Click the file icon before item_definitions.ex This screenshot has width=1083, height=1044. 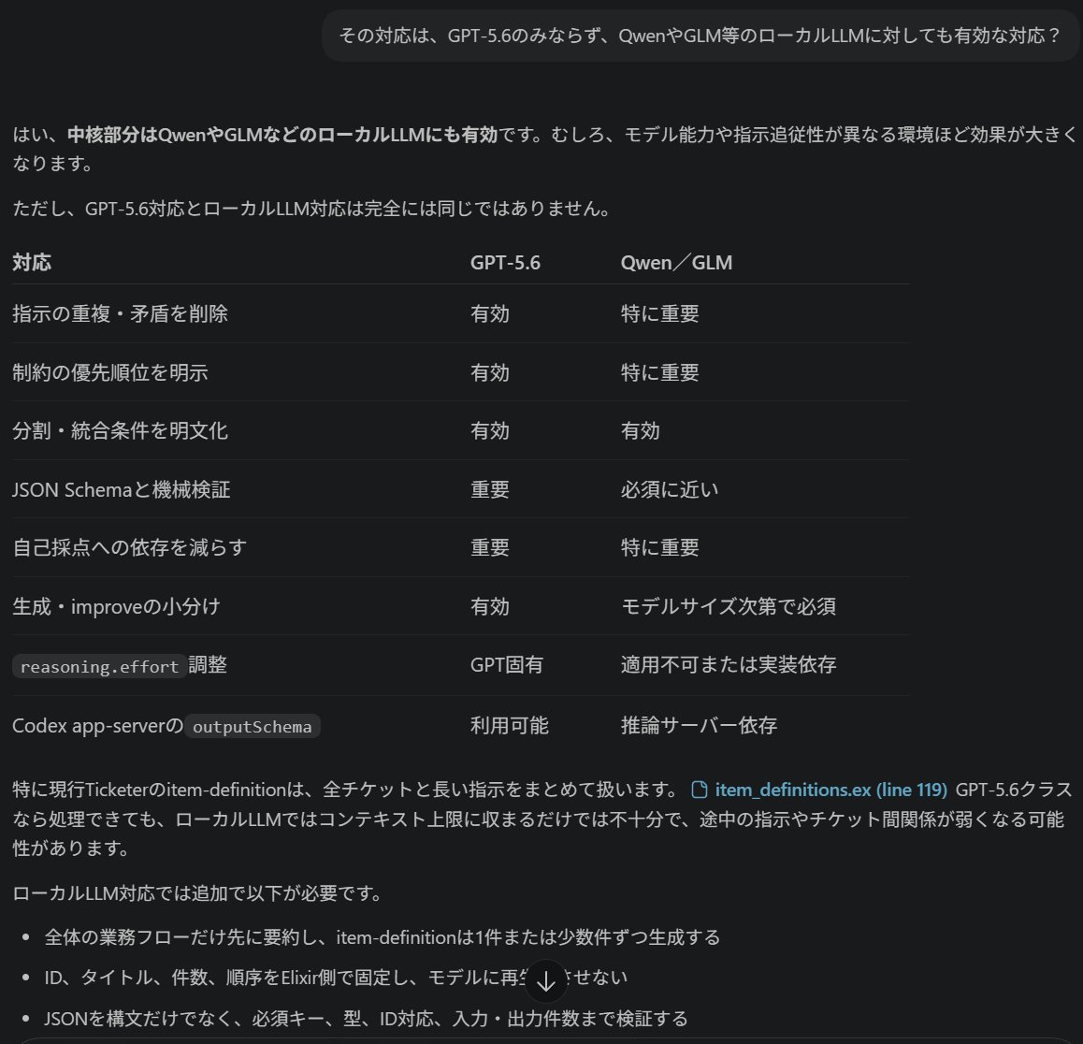click(x=699, y=790)
